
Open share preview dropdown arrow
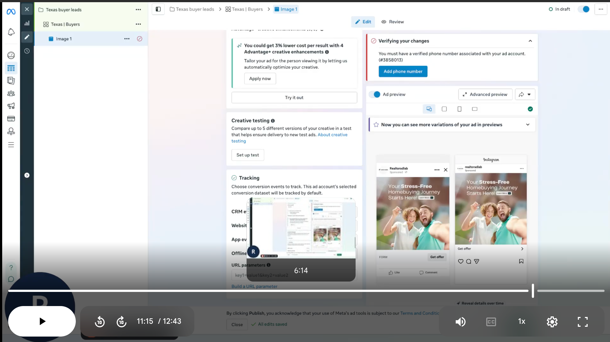pyautogui.click(x=529, y=94)
